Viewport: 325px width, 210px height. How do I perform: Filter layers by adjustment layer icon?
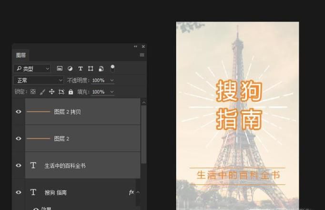(70, 68)
